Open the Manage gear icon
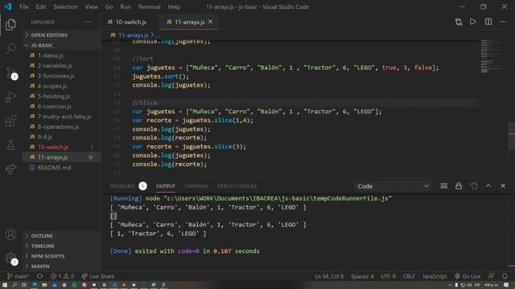The image size is (515, 289). pyautogui.click(x=10, y=258)
